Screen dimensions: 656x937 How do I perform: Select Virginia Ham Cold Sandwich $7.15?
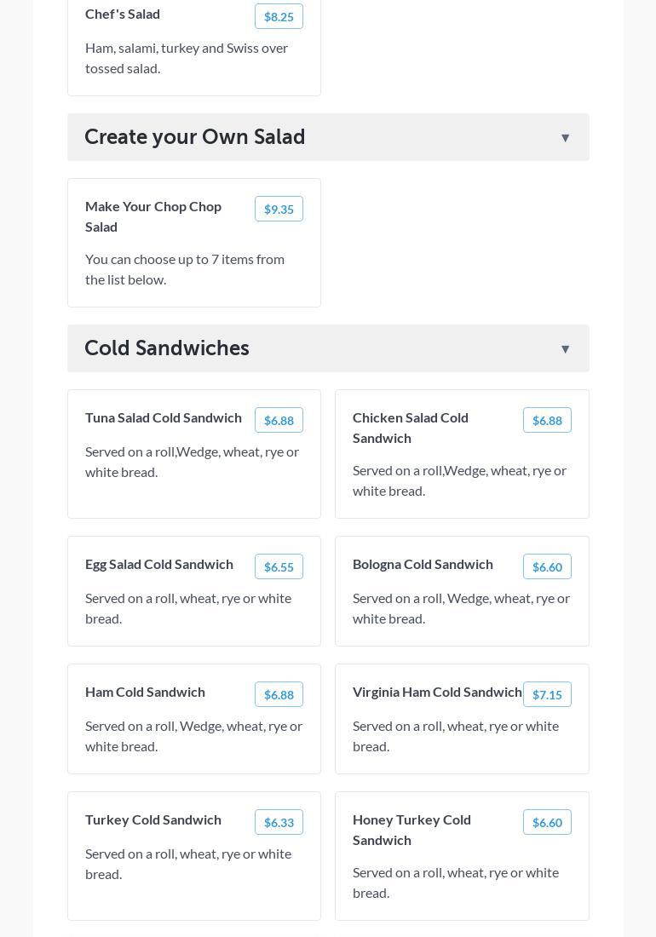click(x=547, y=695)
